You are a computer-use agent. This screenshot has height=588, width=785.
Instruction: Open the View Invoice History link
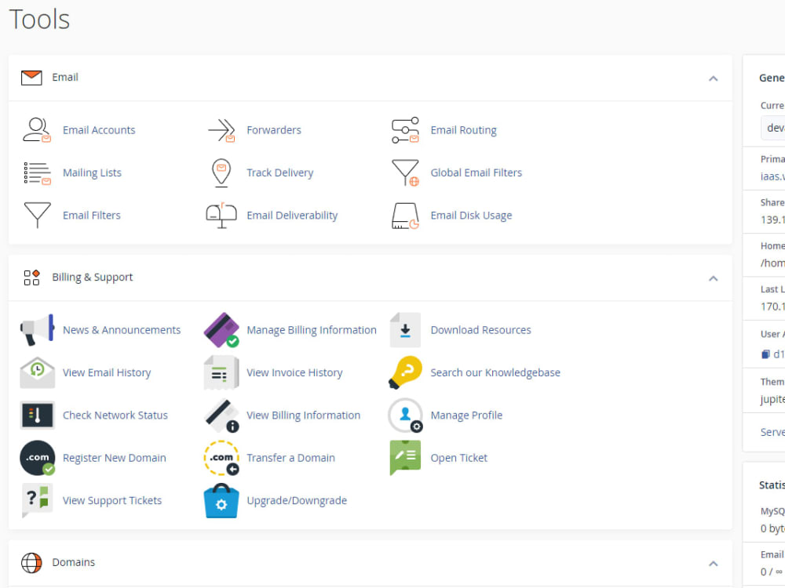294,373
